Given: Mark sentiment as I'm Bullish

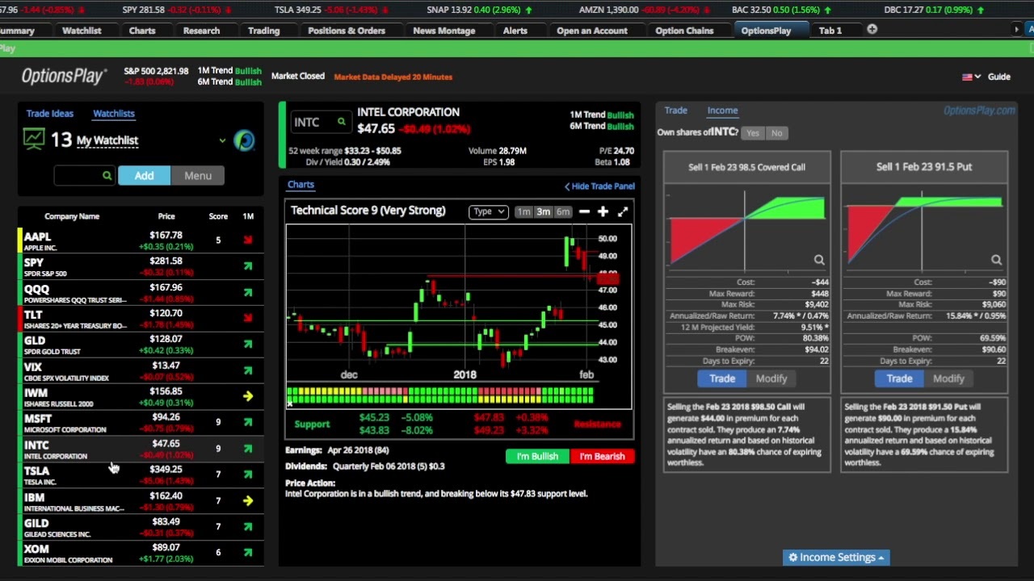Looking at the screenshot, I should [537, 457].
